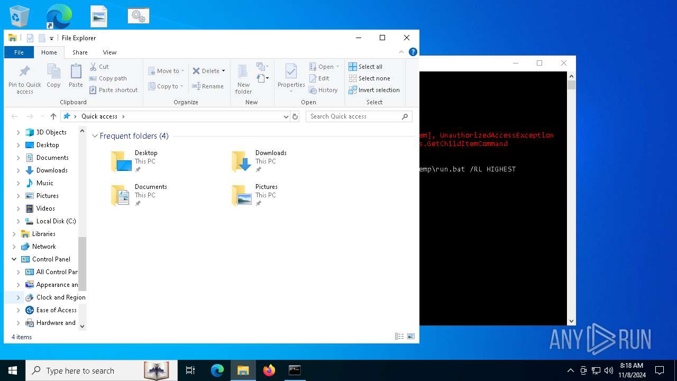This screenshot has width=677, height=381.
Task: Expand the Local Disk (C:) node arrow
Action: coord(19,221)
